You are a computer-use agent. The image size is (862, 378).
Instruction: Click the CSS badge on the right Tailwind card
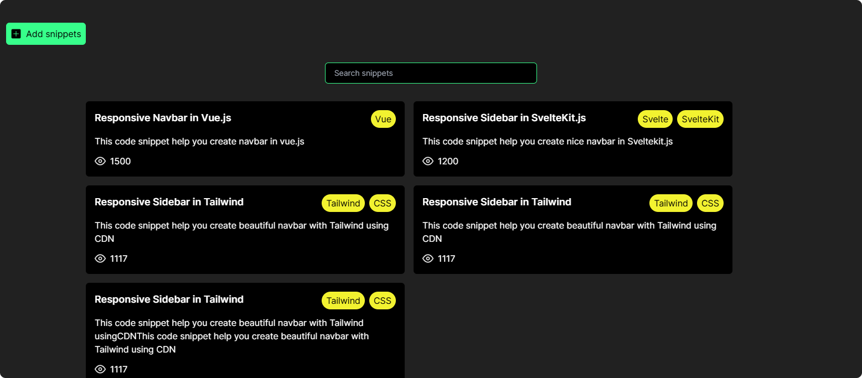[x=710, y=203]
